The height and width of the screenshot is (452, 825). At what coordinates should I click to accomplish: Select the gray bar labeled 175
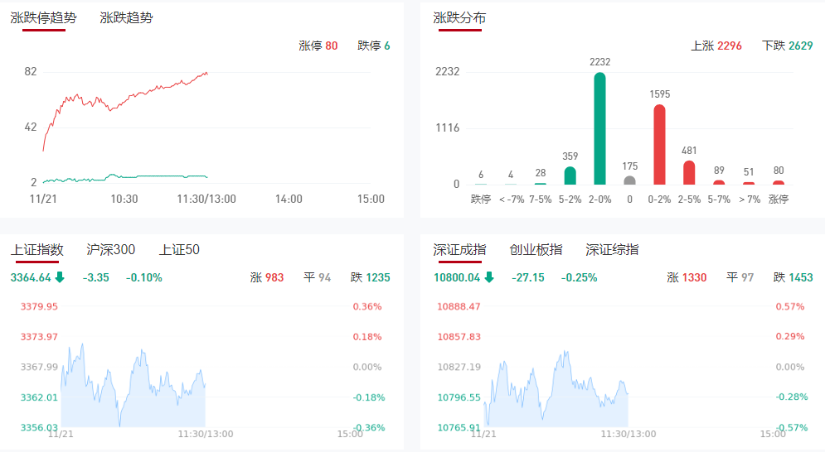(629, 180)
